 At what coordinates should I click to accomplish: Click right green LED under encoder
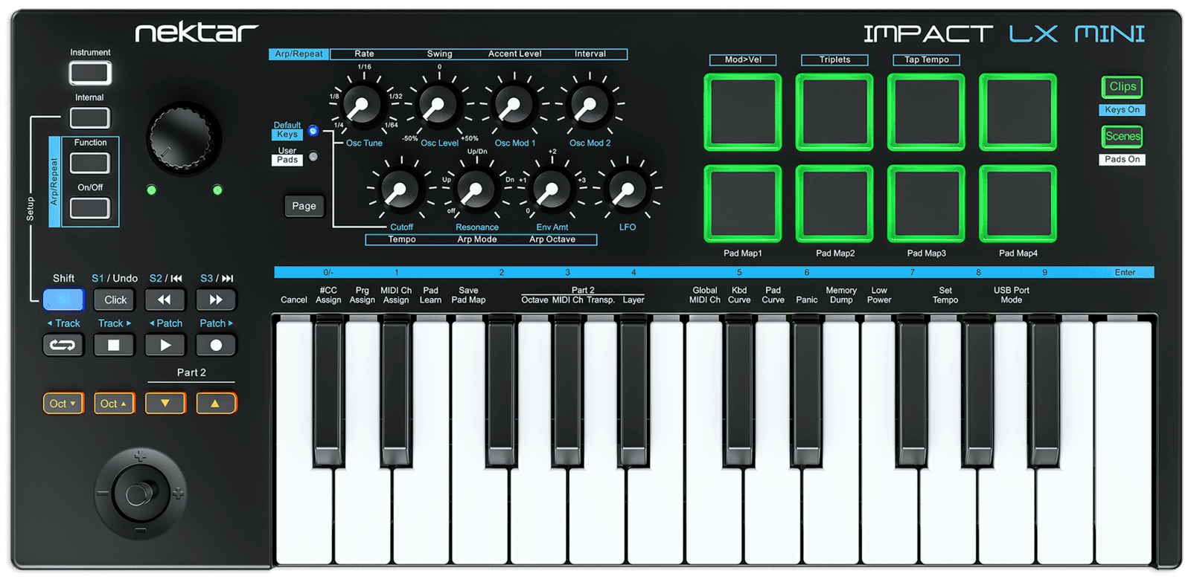tap(217, 190)
